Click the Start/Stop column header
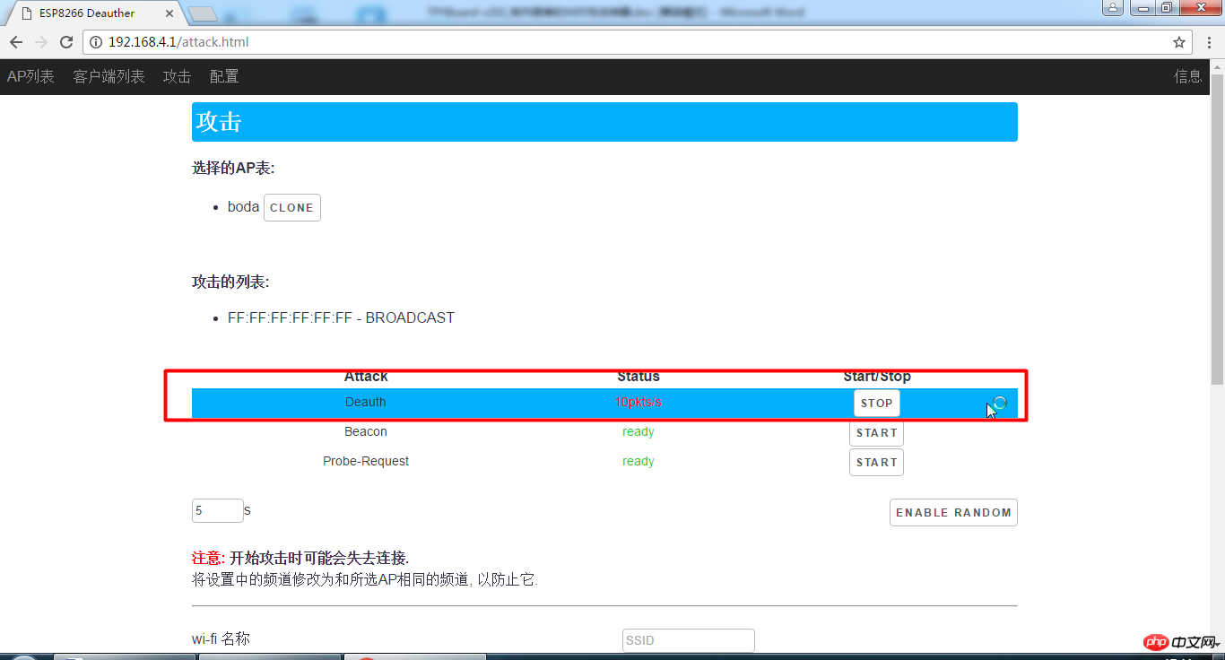Screen dimensions: 1225x660 click(x=877, y=377)
